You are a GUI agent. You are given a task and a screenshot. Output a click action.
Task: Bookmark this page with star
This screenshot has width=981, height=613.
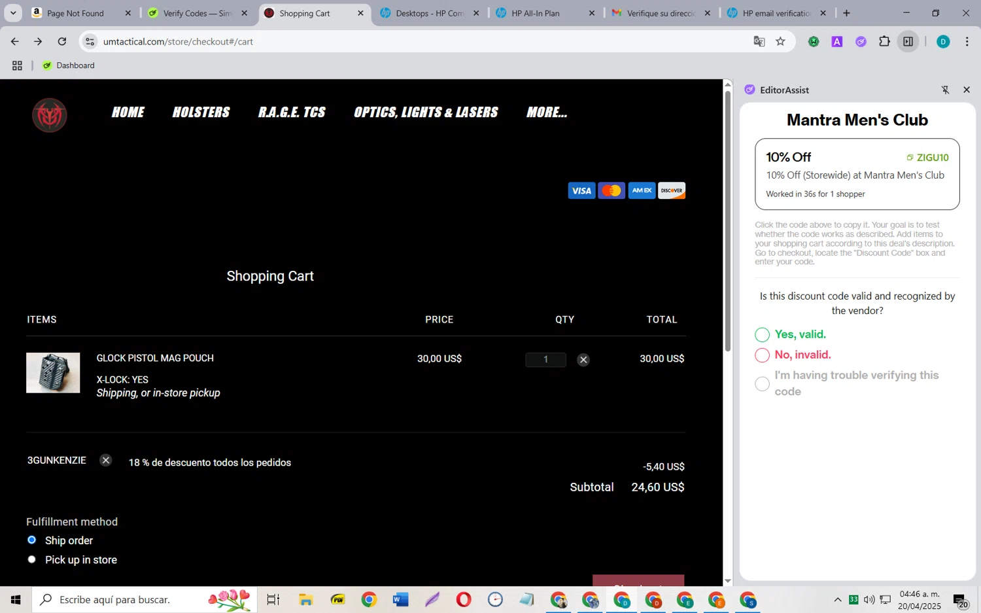pos(780,41)
